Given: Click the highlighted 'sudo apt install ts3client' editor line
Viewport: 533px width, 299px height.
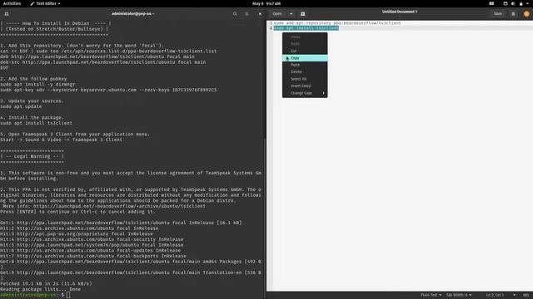Looking at the screenshot, I should tap(306, 28).
